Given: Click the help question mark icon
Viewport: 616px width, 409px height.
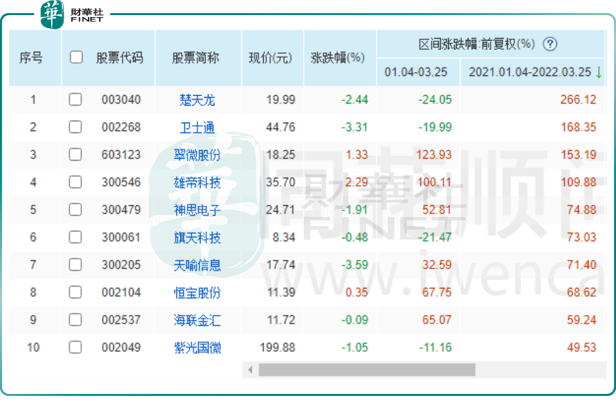Looking at the screenshot, I should (550, 44).
